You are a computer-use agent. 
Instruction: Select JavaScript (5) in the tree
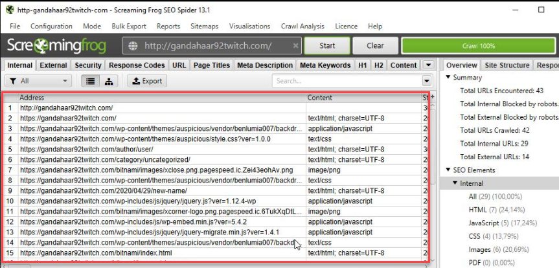pos(503,223)
